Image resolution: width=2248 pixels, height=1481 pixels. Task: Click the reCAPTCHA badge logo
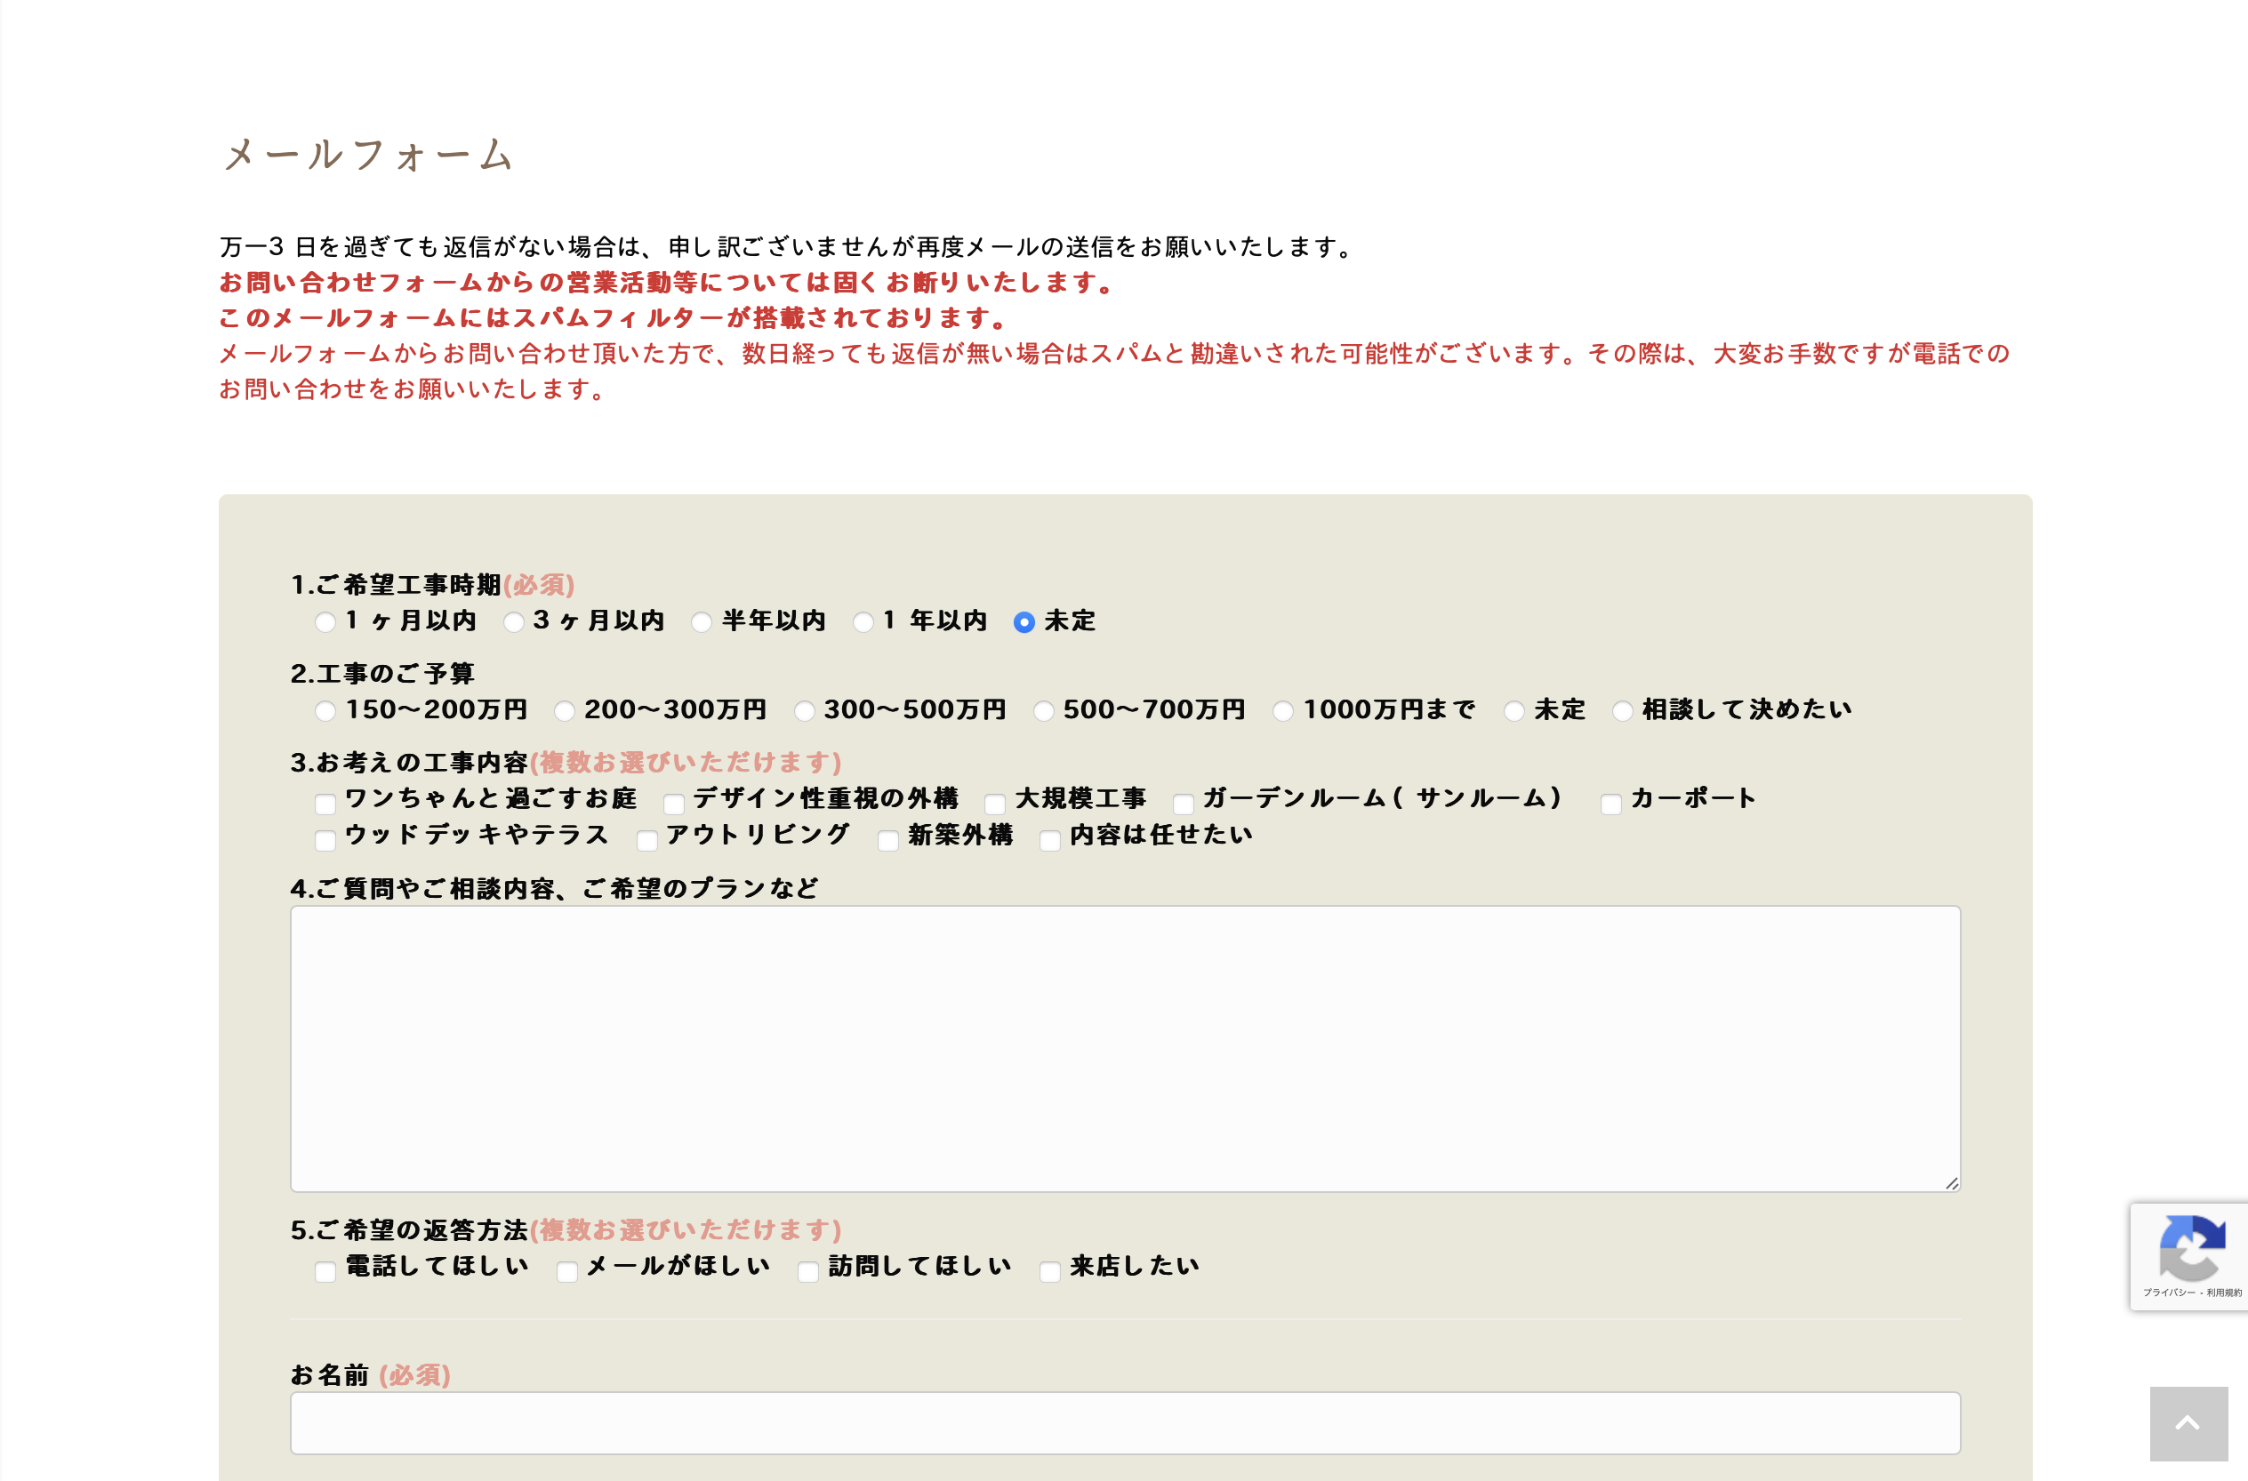point(2191,1248)
